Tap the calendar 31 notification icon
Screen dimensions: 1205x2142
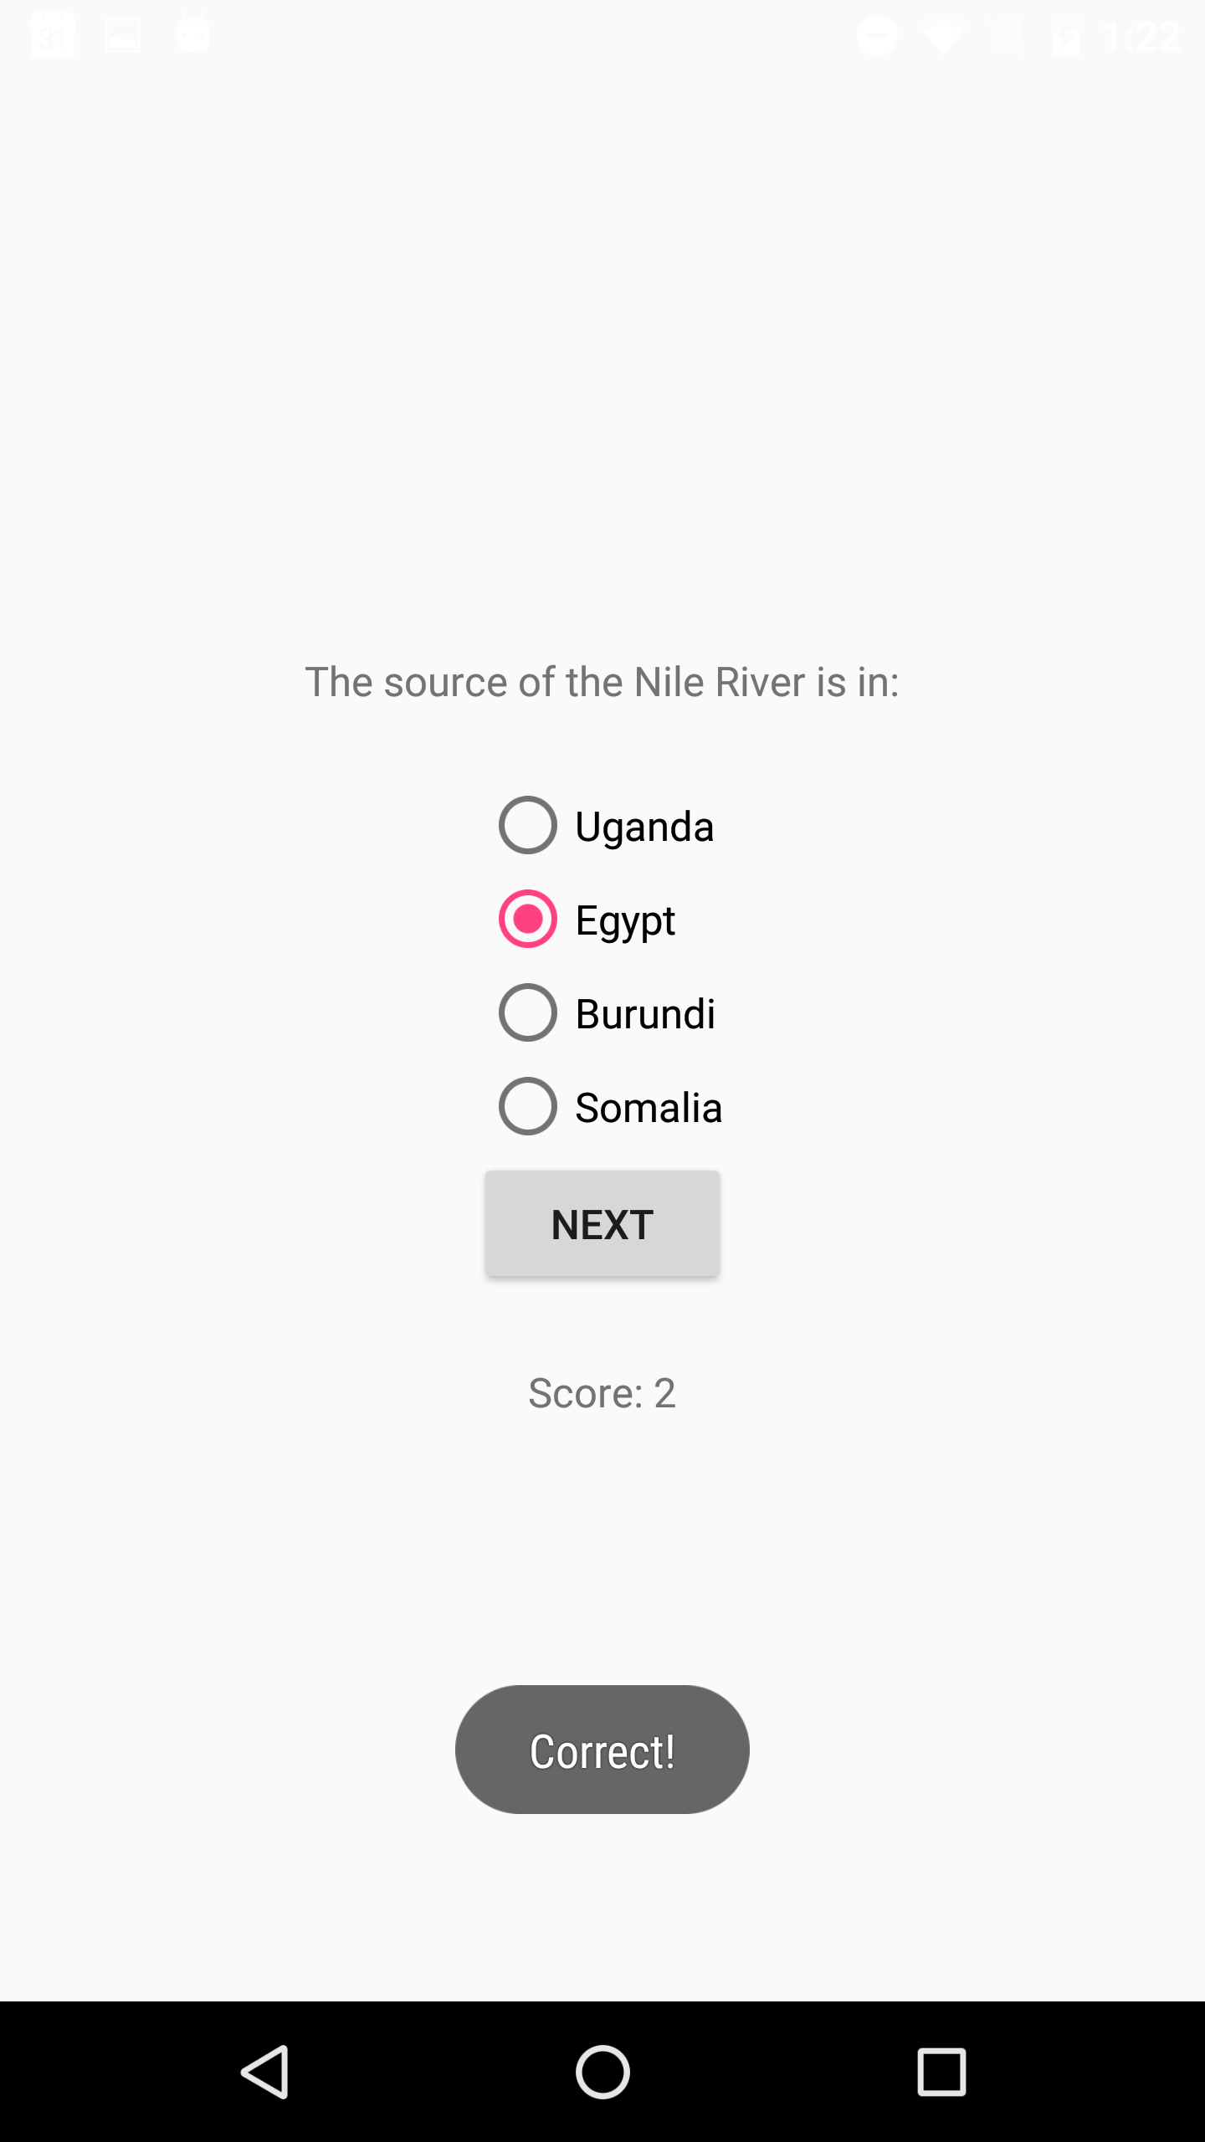pos(52,35)
